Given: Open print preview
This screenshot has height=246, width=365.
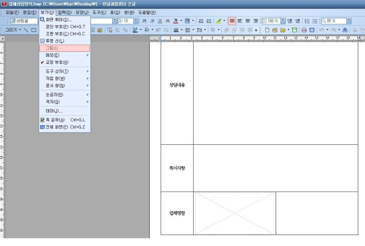Looking at the screenshot, I should coord(312,30).
